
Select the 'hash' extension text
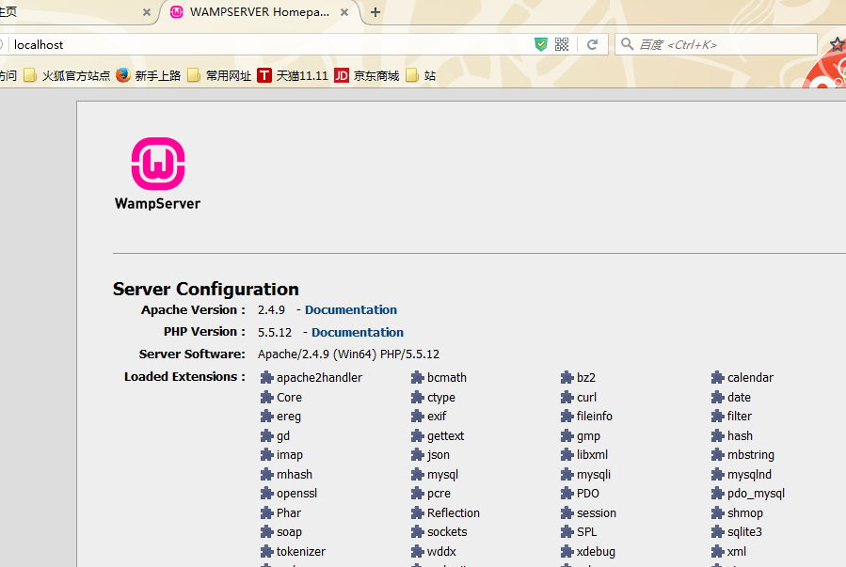[740, 435]
